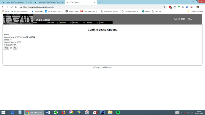Open the green flag extension
The image size is (205, 115).
pyautogui.click(x=179, y=7)
